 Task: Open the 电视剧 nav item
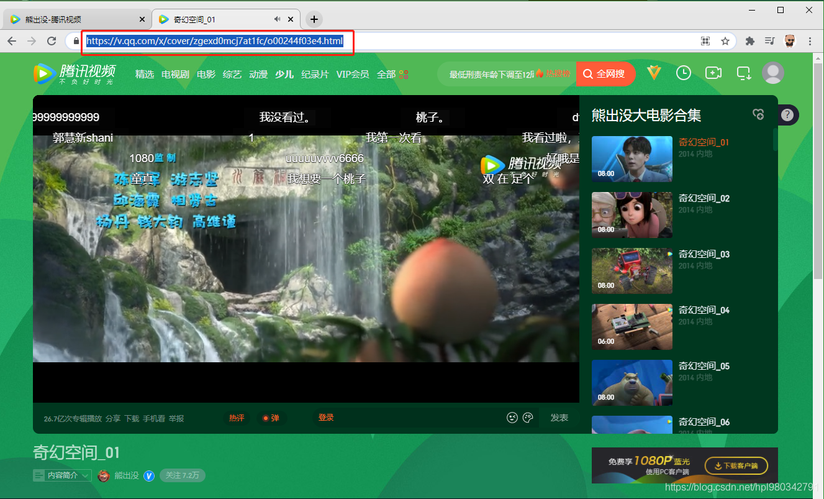tap(175, 74)
